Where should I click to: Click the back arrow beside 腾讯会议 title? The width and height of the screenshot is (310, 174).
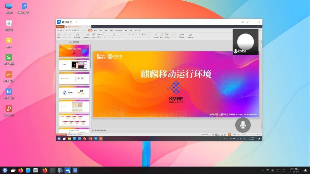tap(77, 22)
